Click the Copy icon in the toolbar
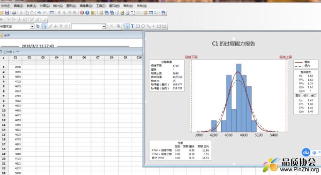Viewport: 321px width, 175px height. 26,13
